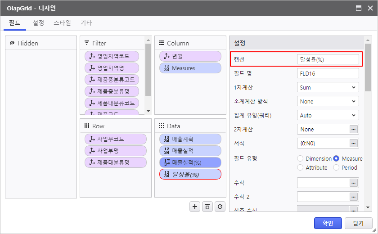
Task: Click the add field plus icon
Action: (x=195, y=206)
